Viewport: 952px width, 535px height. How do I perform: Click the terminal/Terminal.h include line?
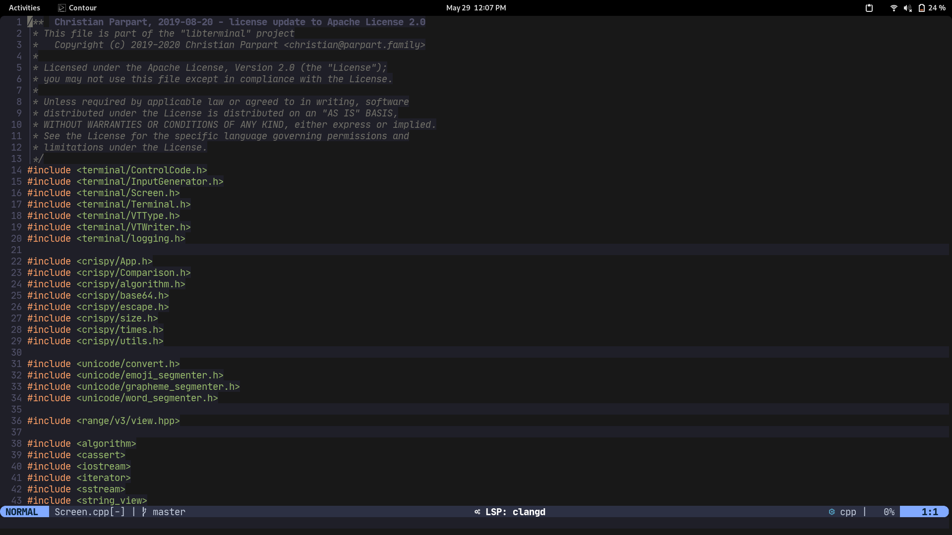(109, 205)
